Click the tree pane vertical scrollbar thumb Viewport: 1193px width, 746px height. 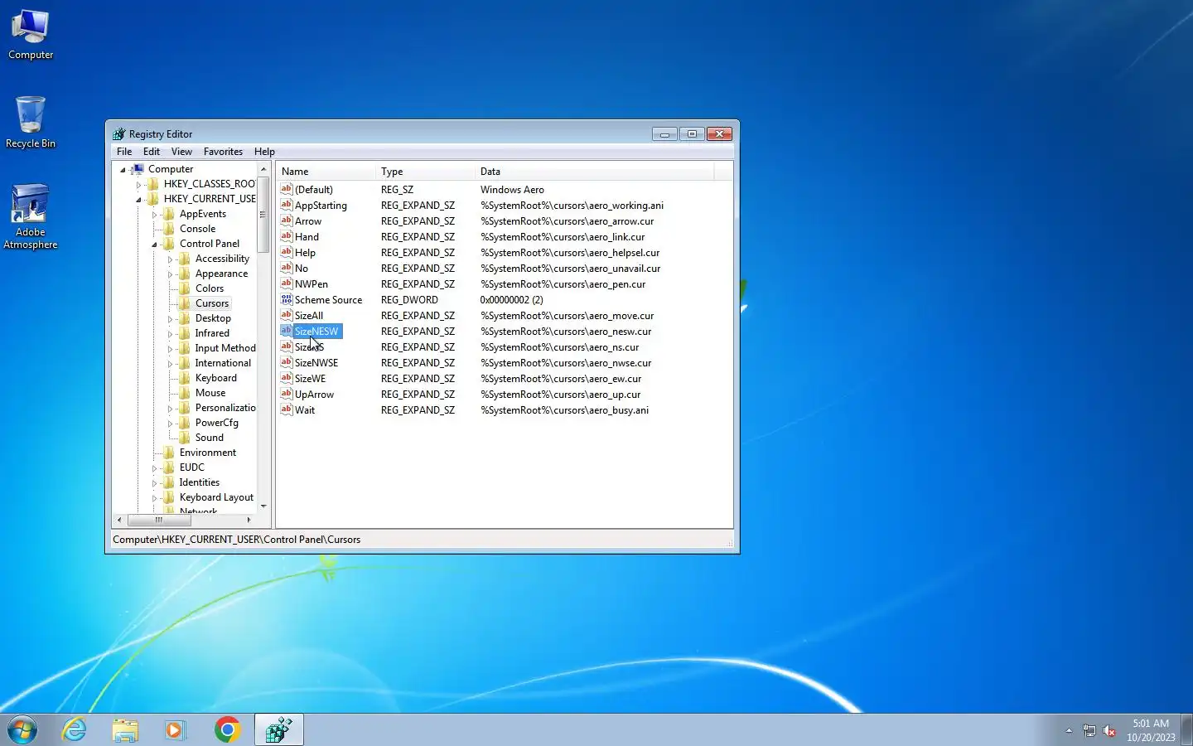pos(263,215)
